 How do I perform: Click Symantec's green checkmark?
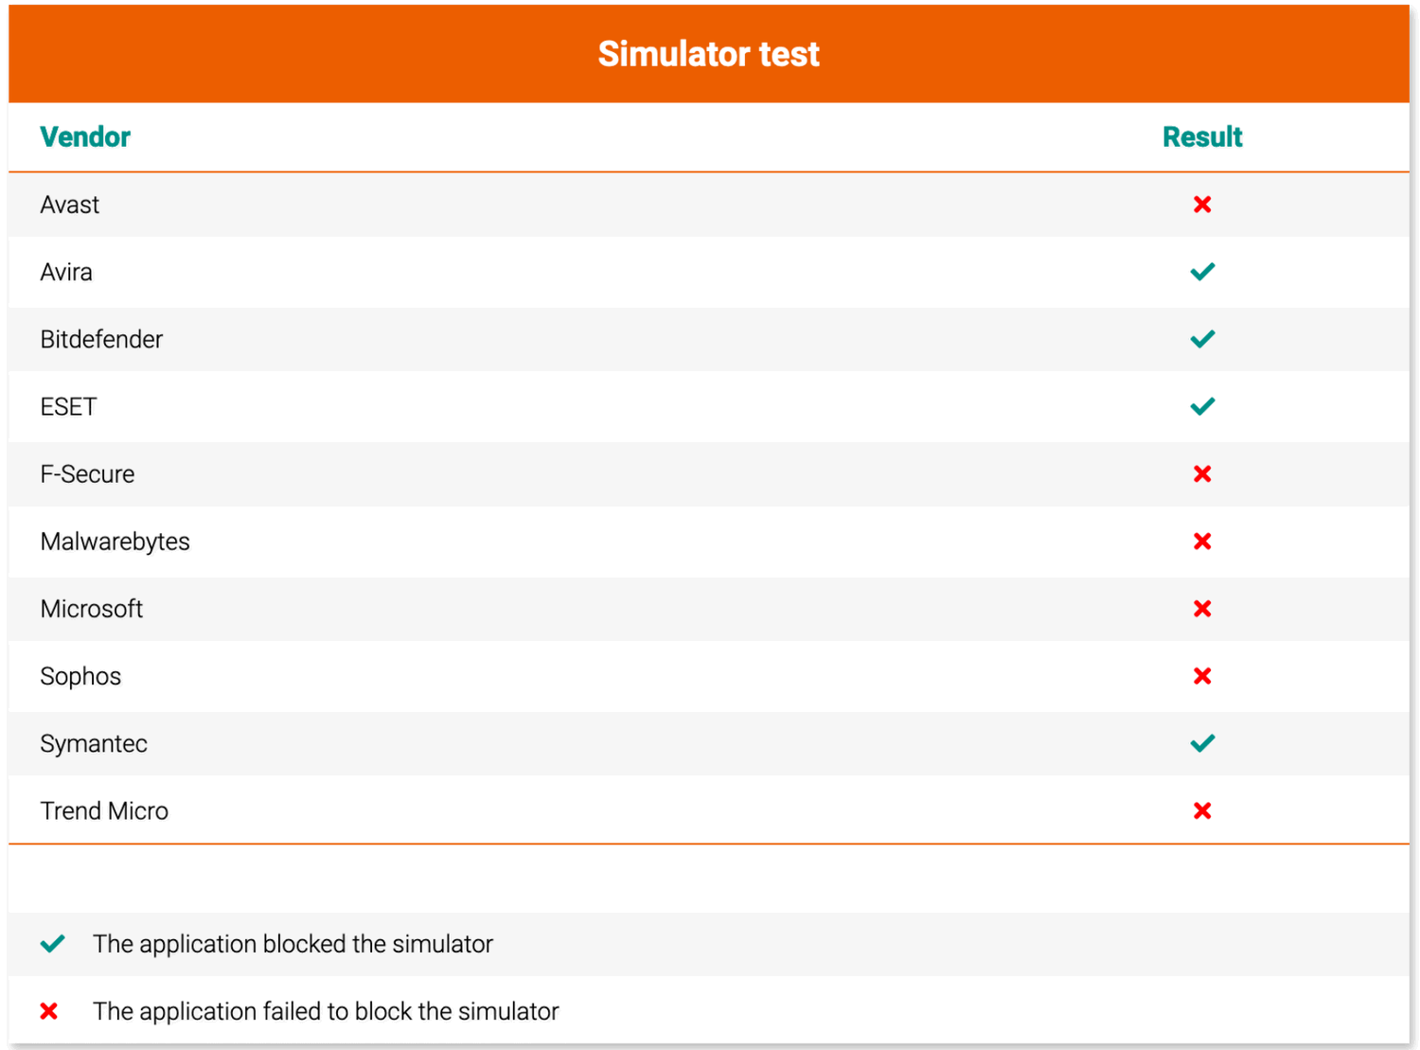pyautogui.click(x=1202, y=743)
